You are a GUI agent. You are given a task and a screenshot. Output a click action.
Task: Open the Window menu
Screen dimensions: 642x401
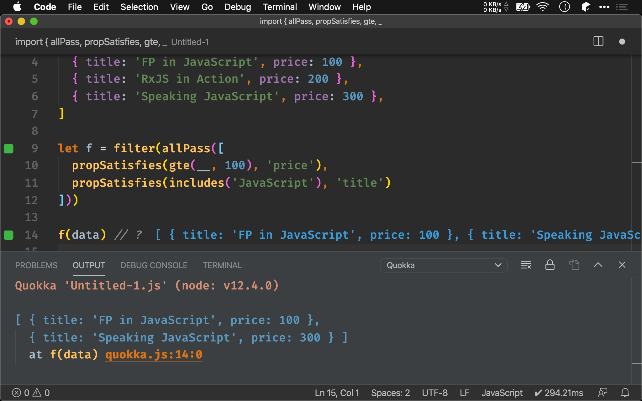[324, 7]
